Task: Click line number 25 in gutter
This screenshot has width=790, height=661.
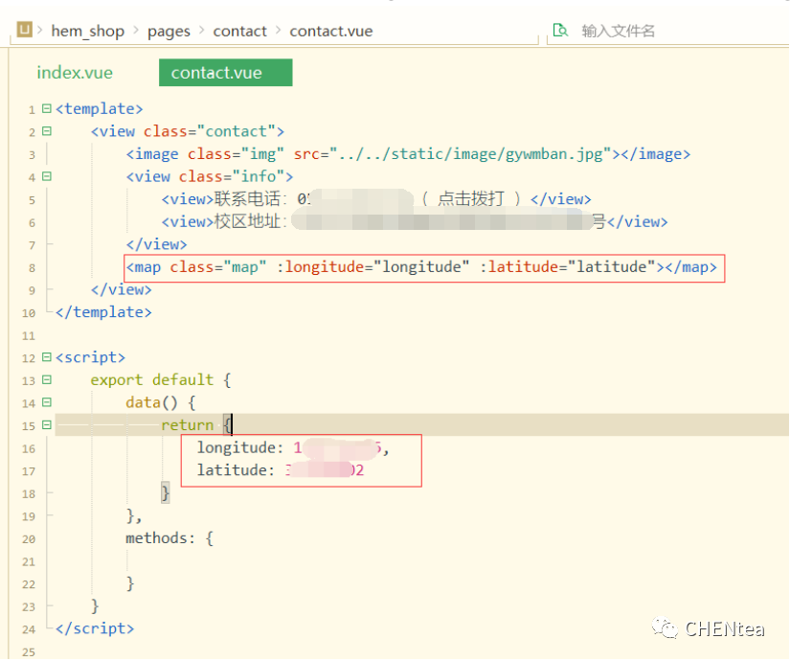Action: point(29,652)
